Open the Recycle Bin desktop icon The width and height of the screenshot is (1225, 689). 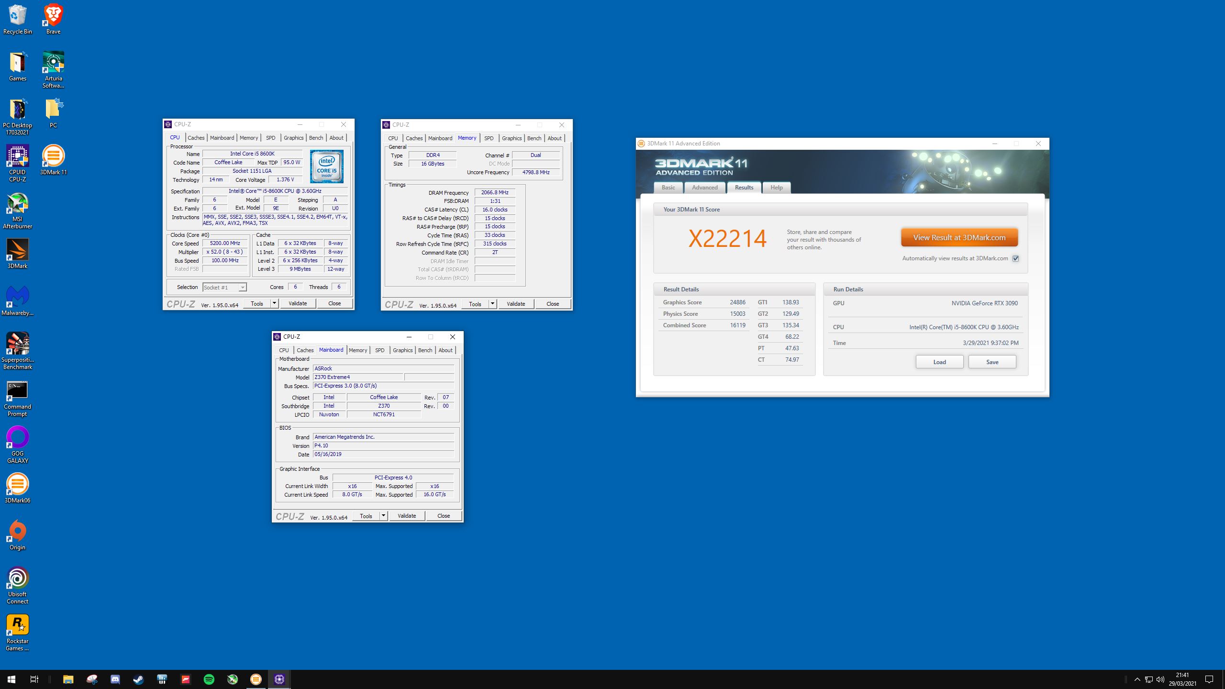pos(18,20)
